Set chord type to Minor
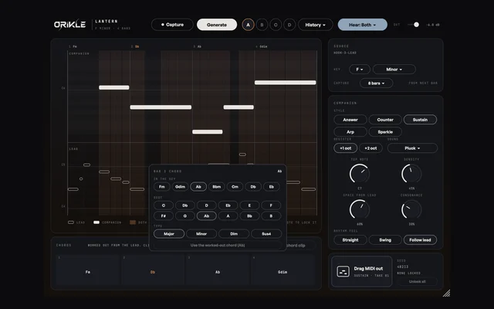 coord(201,233)
